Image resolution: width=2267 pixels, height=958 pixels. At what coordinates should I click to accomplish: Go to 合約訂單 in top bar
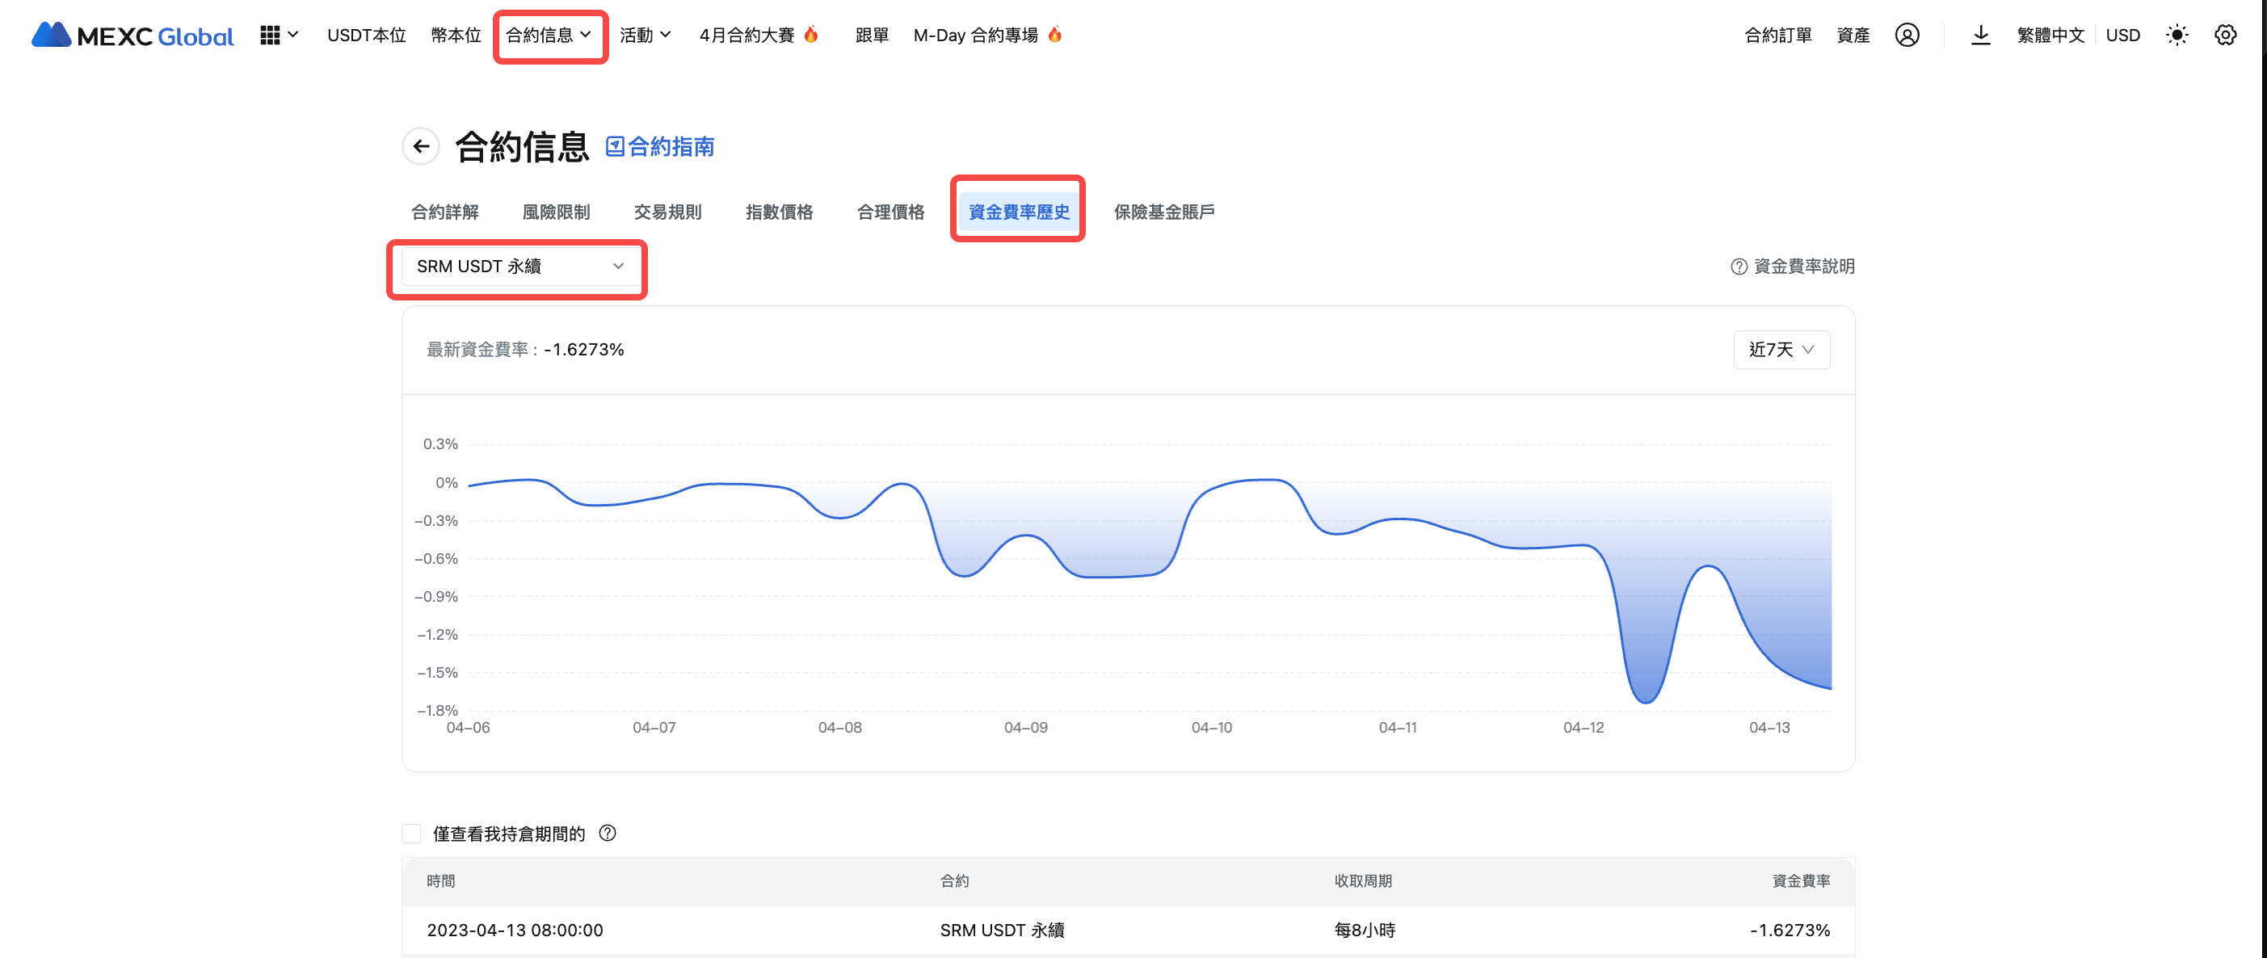[1777, 36]
